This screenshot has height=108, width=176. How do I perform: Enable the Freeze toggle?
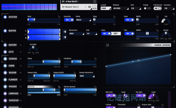point(147,8)
